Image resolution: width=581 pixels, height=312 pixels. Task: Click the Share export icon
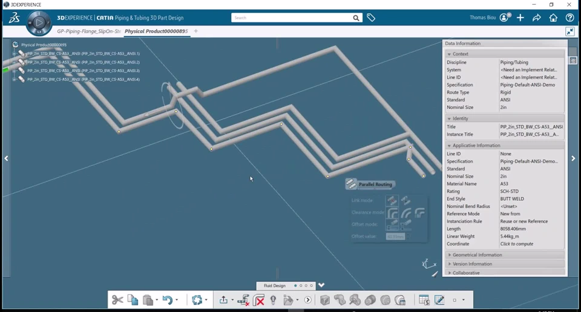(x=223, y=300)
